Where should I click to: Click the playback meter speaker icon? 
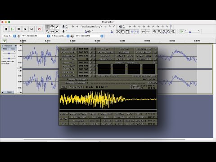tap(120, 27)
